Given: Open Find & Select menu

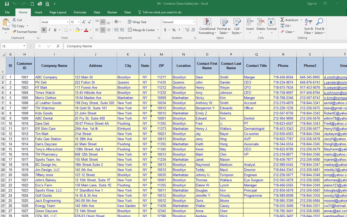Looking at the screenshot, I should (319, 26).
